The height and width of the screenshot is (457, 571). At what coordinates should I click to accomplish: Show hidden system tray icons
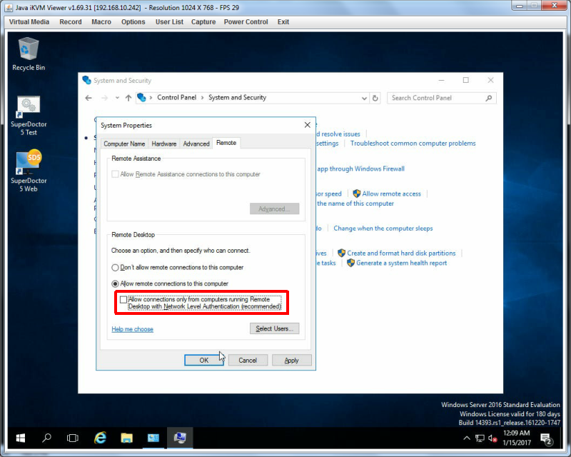[x=467, y=438]
